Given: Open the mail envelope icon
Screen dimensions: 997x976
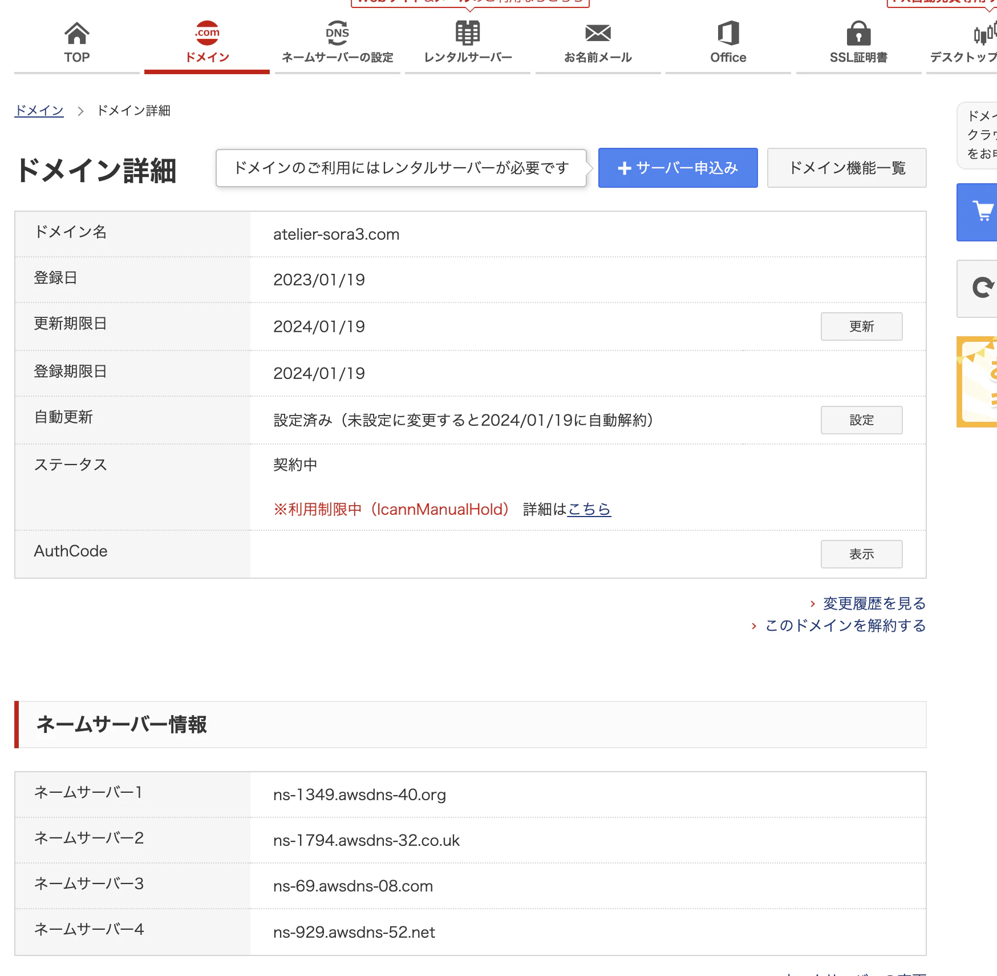Looking at the screenshot, I should pyautogui.click(x=598, y=33).
